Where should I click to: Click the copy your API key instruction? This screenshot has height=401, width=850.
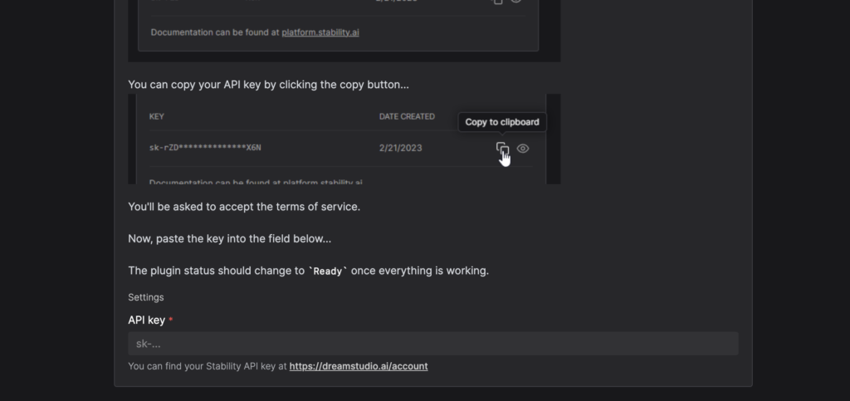(268, 85)
